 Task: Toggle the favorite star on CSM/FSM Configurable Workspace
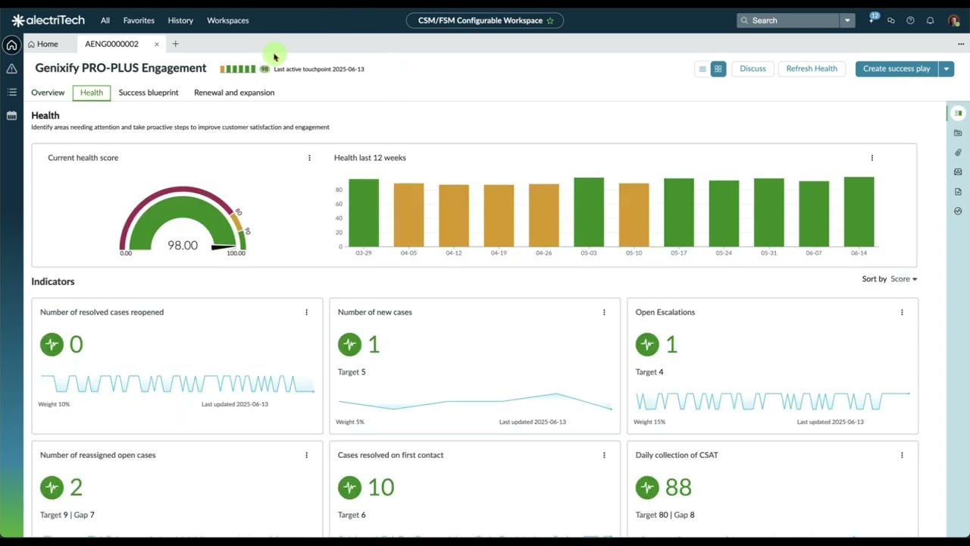(x=550, y=20)
